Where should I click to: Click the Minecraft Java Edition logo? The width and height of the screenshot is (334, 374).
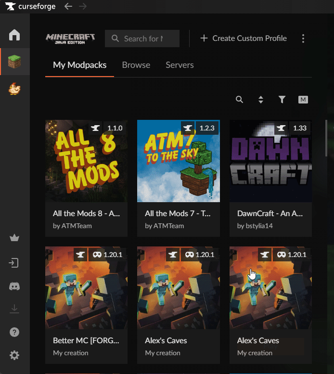click(70, 39)
